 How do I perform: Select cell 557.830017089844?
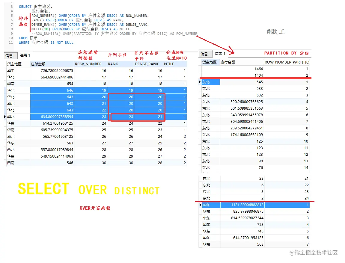(52, 150)
